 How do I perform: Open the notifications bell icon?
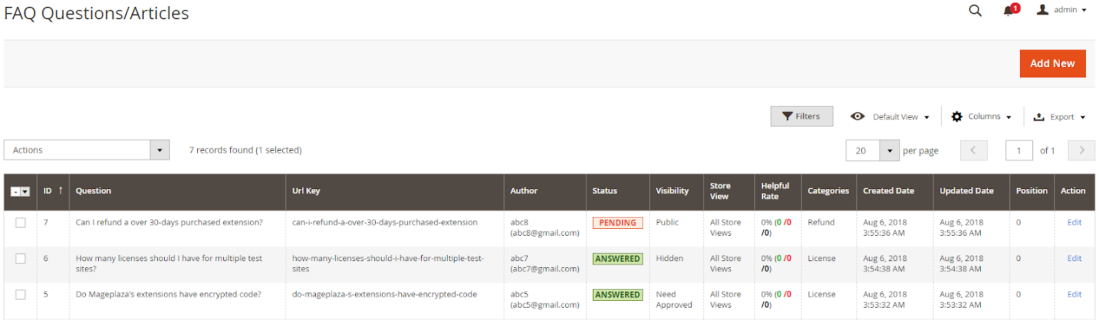tap(1008, 10)
